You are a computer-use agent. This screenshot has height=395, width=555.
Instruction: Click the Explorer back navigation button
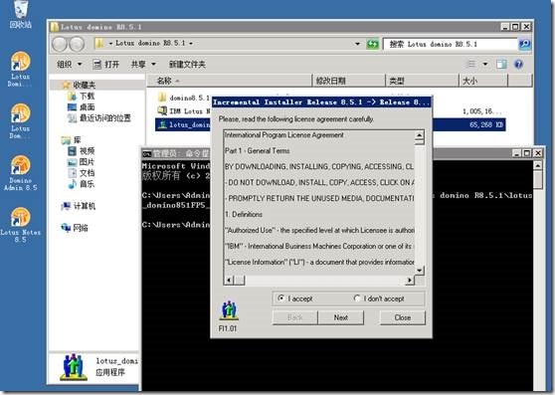pyautogui.click(x=60, y=44)
